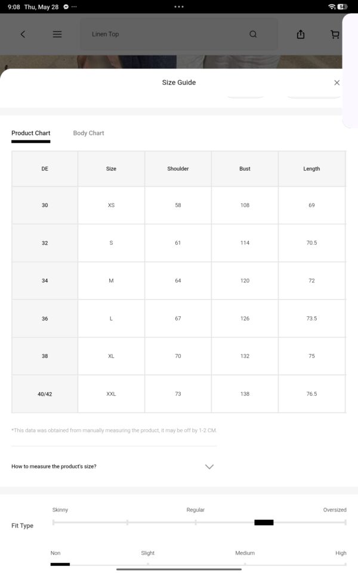Viewport: 358px width, 573px height.
Task: Click the Bust column header
Action: tap(245, 169)
